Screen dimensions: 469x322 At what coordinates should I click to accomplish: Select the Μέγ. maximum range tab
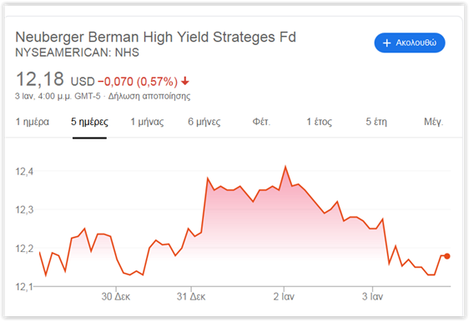[433, 122]
